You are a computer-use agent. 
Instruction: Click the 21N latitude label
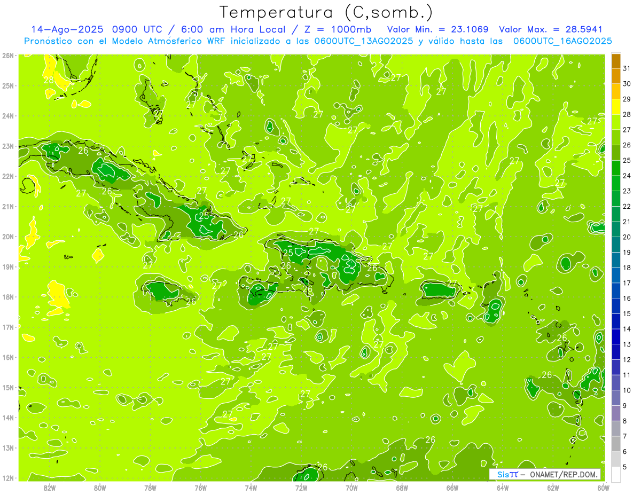pos(7,207)
